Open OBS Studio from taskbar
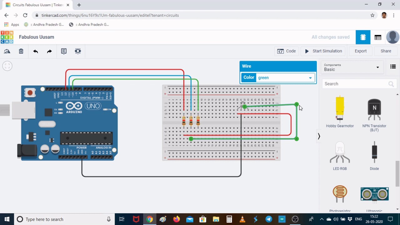This screenshot has height=225, width=400. pyautogui.click(x=295, y=219)
